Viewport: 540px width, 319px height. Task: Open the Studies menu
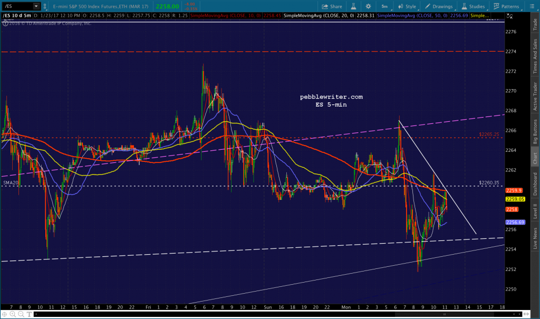coord(473,6)
